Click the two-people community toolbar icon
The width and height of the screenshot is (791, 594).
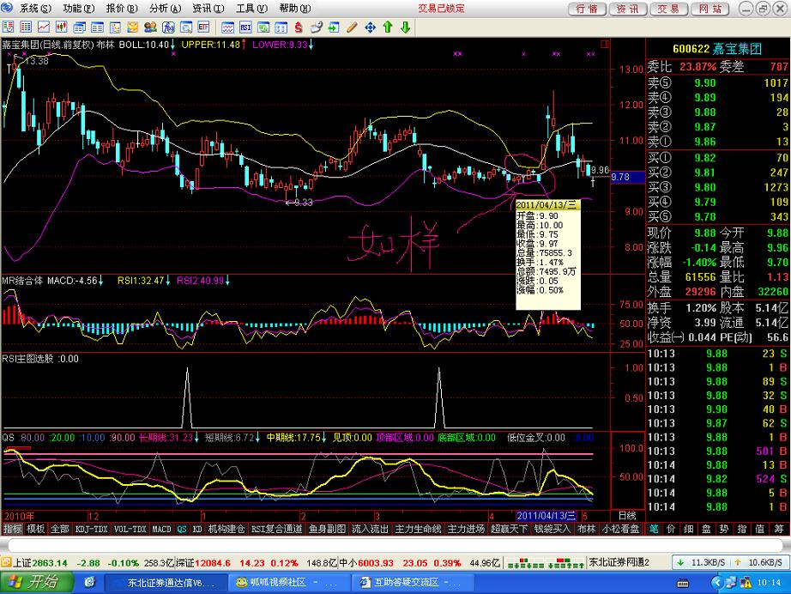tap(150, 27)
